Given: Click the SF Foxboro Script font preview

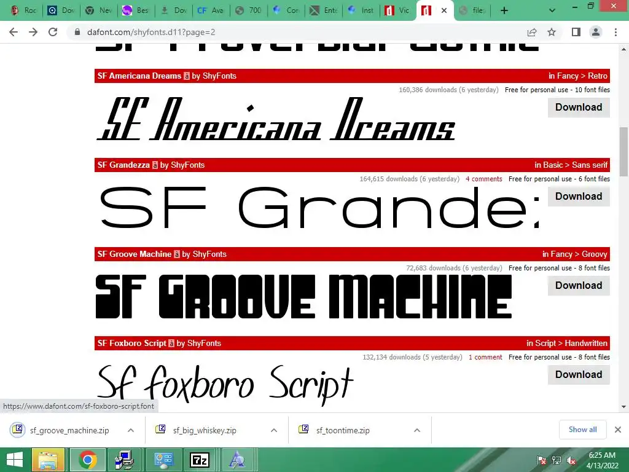Looking at the screenshot, I should 225,385.
